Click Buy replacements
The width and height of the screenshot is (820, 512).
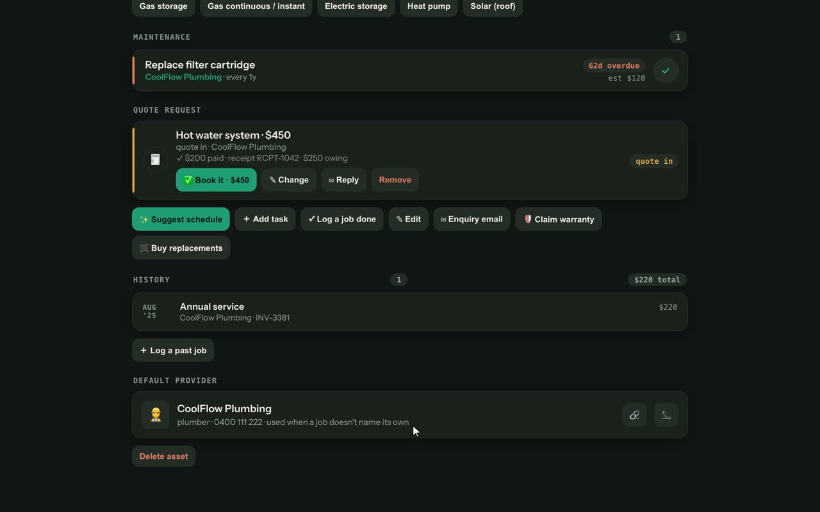(x=181, y=248)
